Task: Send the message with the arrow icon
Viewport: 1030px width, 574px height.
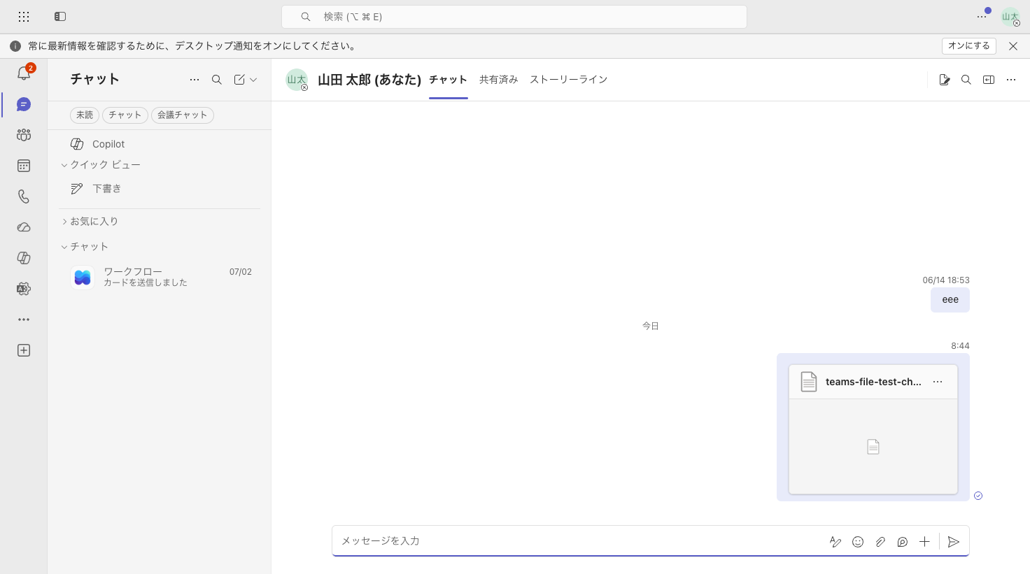Action: coord(953,542)
